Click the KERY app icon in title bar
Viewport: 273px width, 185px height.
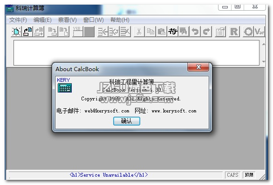point(10,8)
